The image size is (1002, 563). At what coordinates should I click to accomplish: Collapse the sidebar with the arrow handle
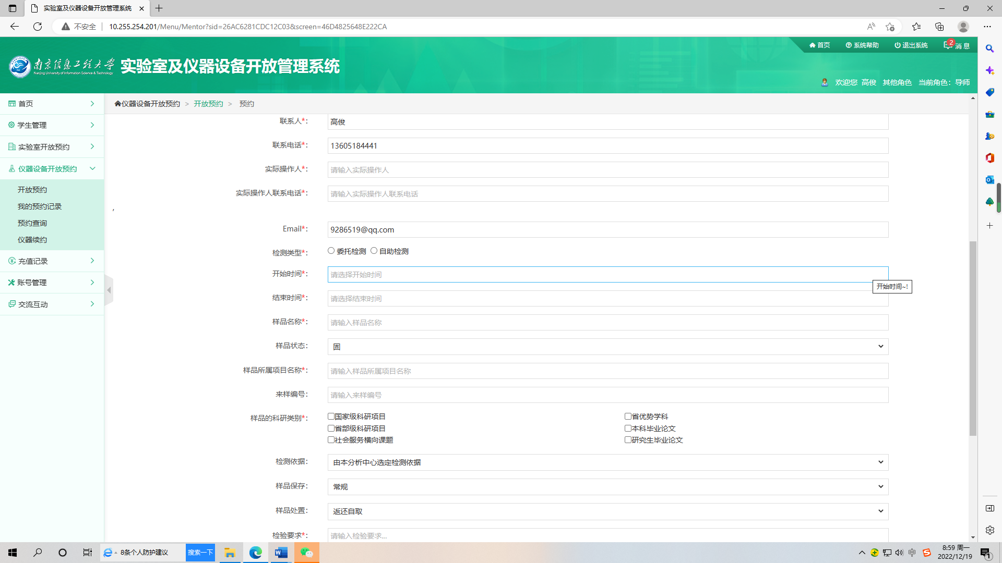click(109, 290)
